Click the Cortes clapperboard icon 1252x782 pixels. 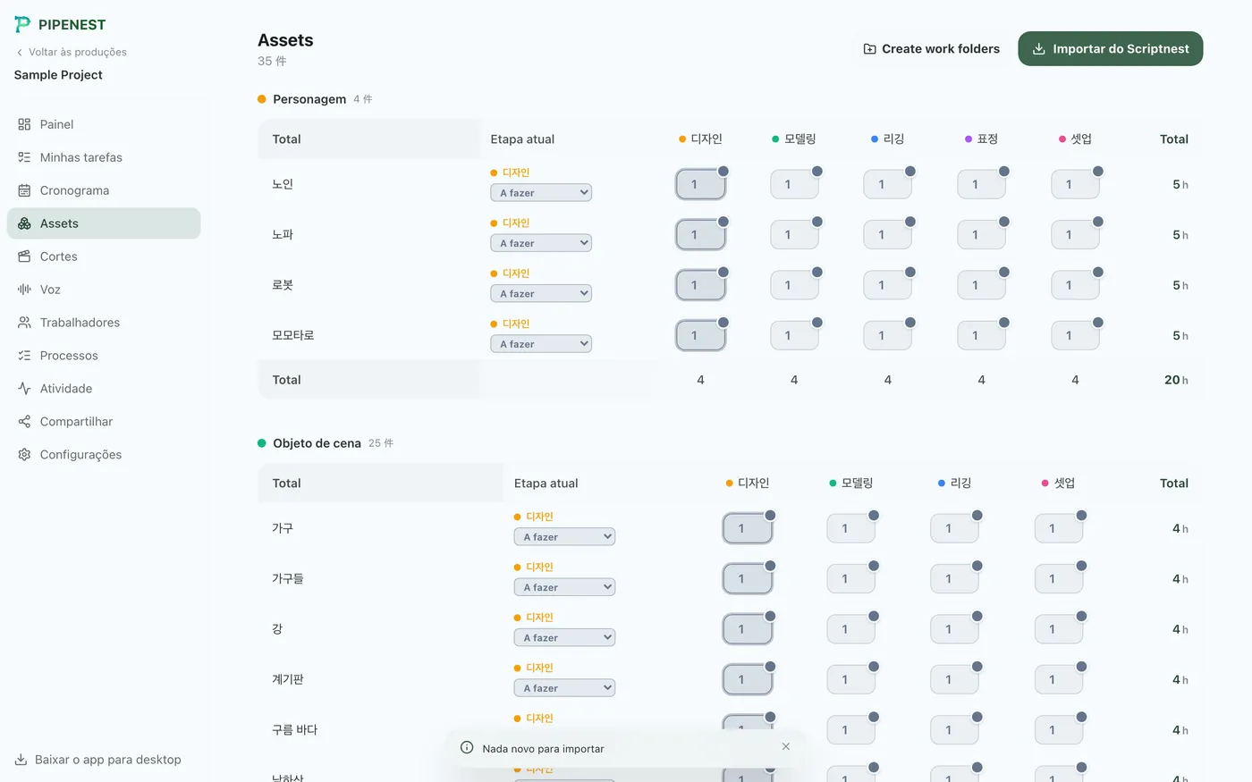(x=24, y=256)
